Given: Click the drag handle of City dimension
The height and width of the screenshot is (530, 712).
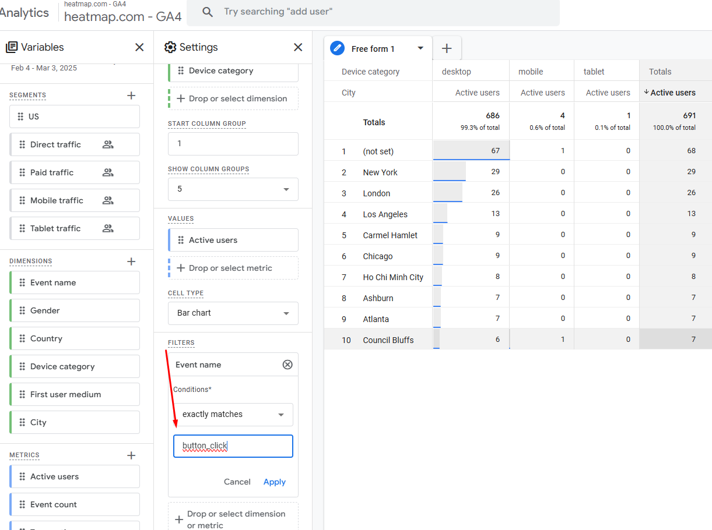Looking at the screenshot, I should [22, 422].
